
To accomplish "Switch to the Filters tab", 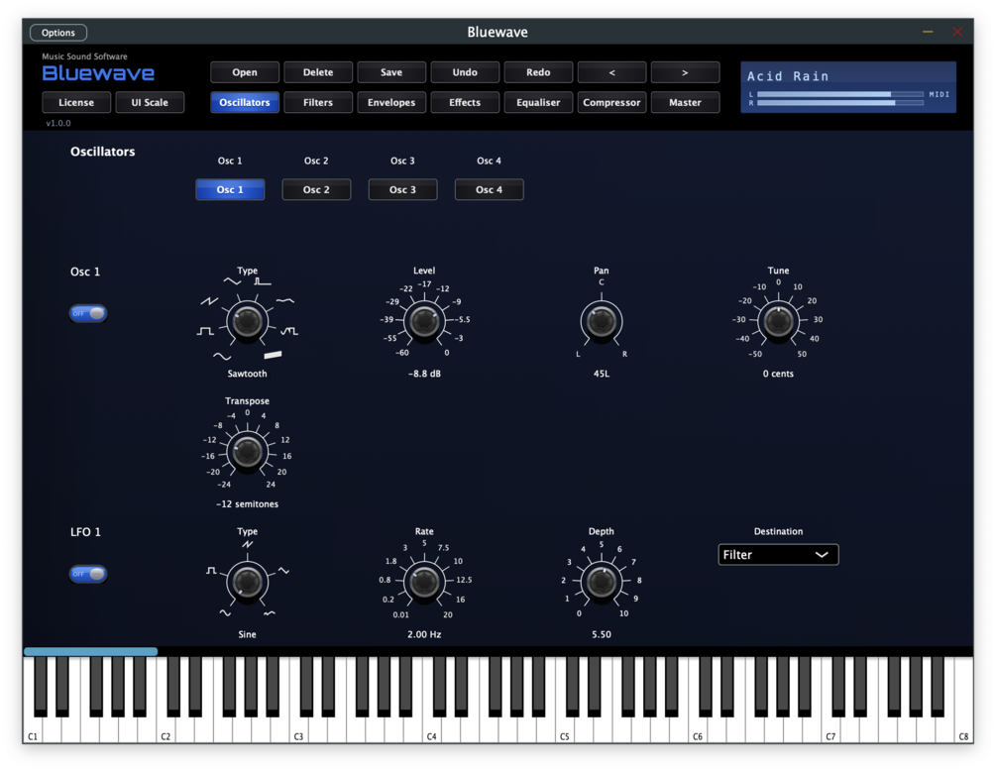I will click(x=317, y=102).
